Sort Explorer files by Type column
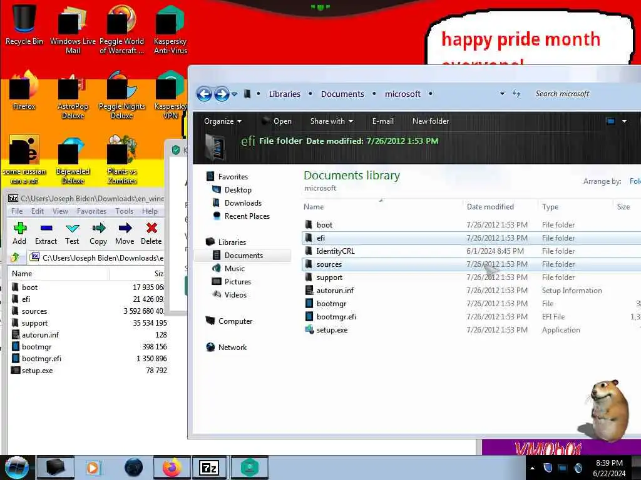This screenshot has width=641, height=480. click(550, 207)
